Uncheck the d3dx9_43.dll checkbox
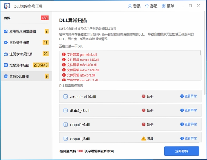Image resolution: width=207 pixels, height=160 pixels. (x=66, y=110)
